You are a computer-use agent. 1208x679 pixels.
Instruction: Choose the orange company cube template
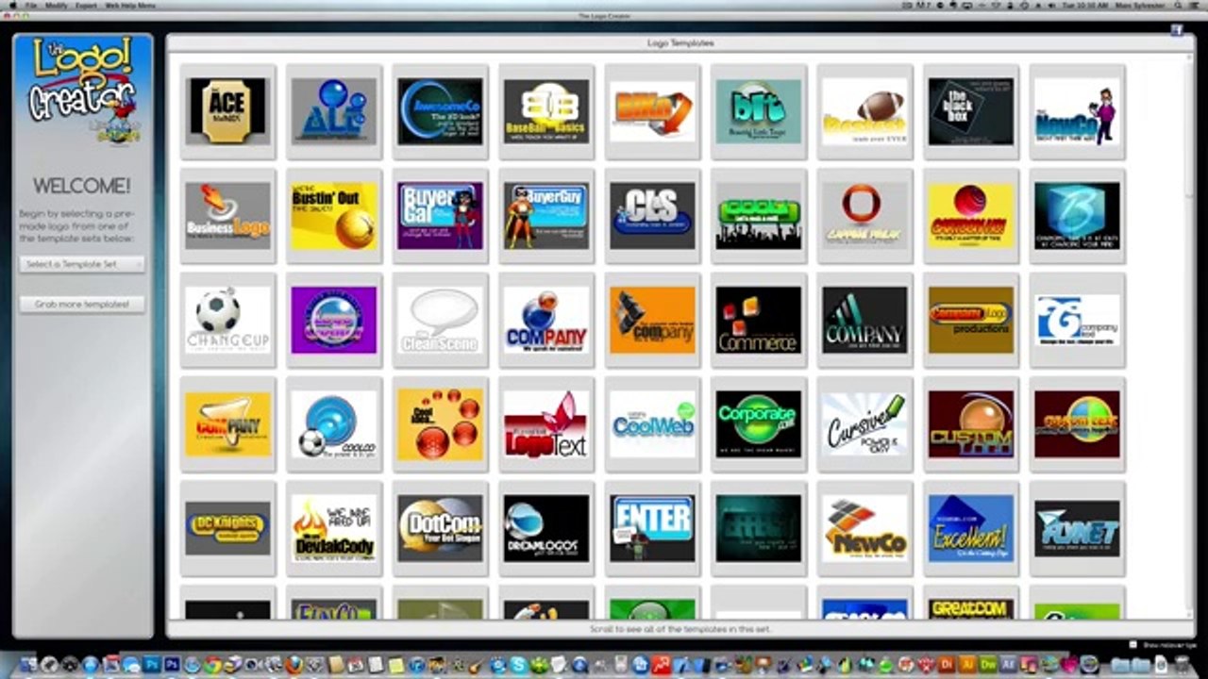pyautogui.click(x=652, y=321)
